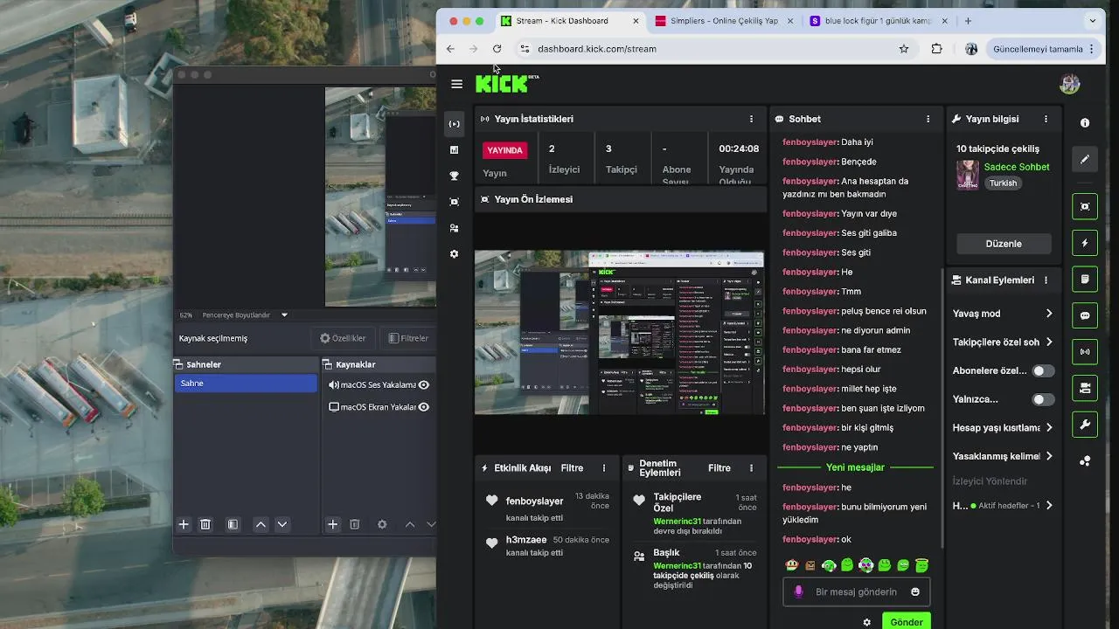Open the Kanal Eylemleri three-dot menu

pos(1046,280)
